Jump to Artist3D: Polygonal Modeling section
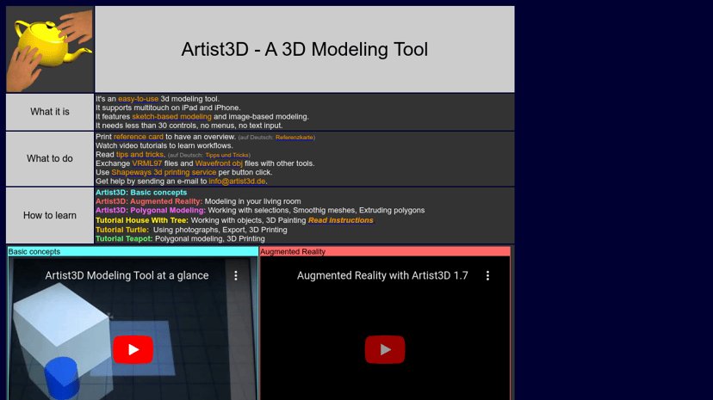The height and width of the screenshot is (400, 713). 151,210
